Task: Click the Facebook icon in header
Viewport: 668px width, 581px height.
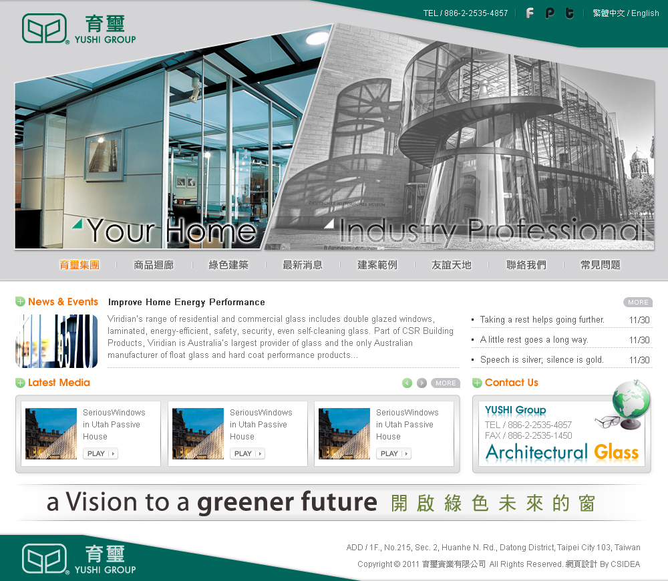Action: click(x=530, y=13)
